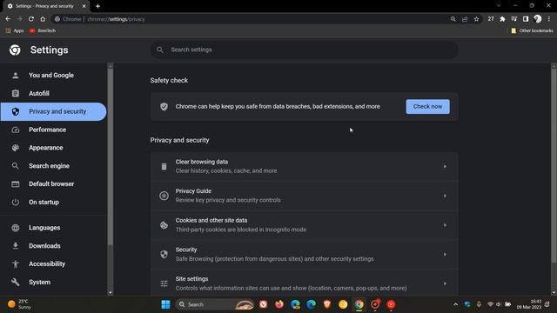Expand Security row arrow
The width and height of the screenshot is (557, 313).
coord(445,255)
